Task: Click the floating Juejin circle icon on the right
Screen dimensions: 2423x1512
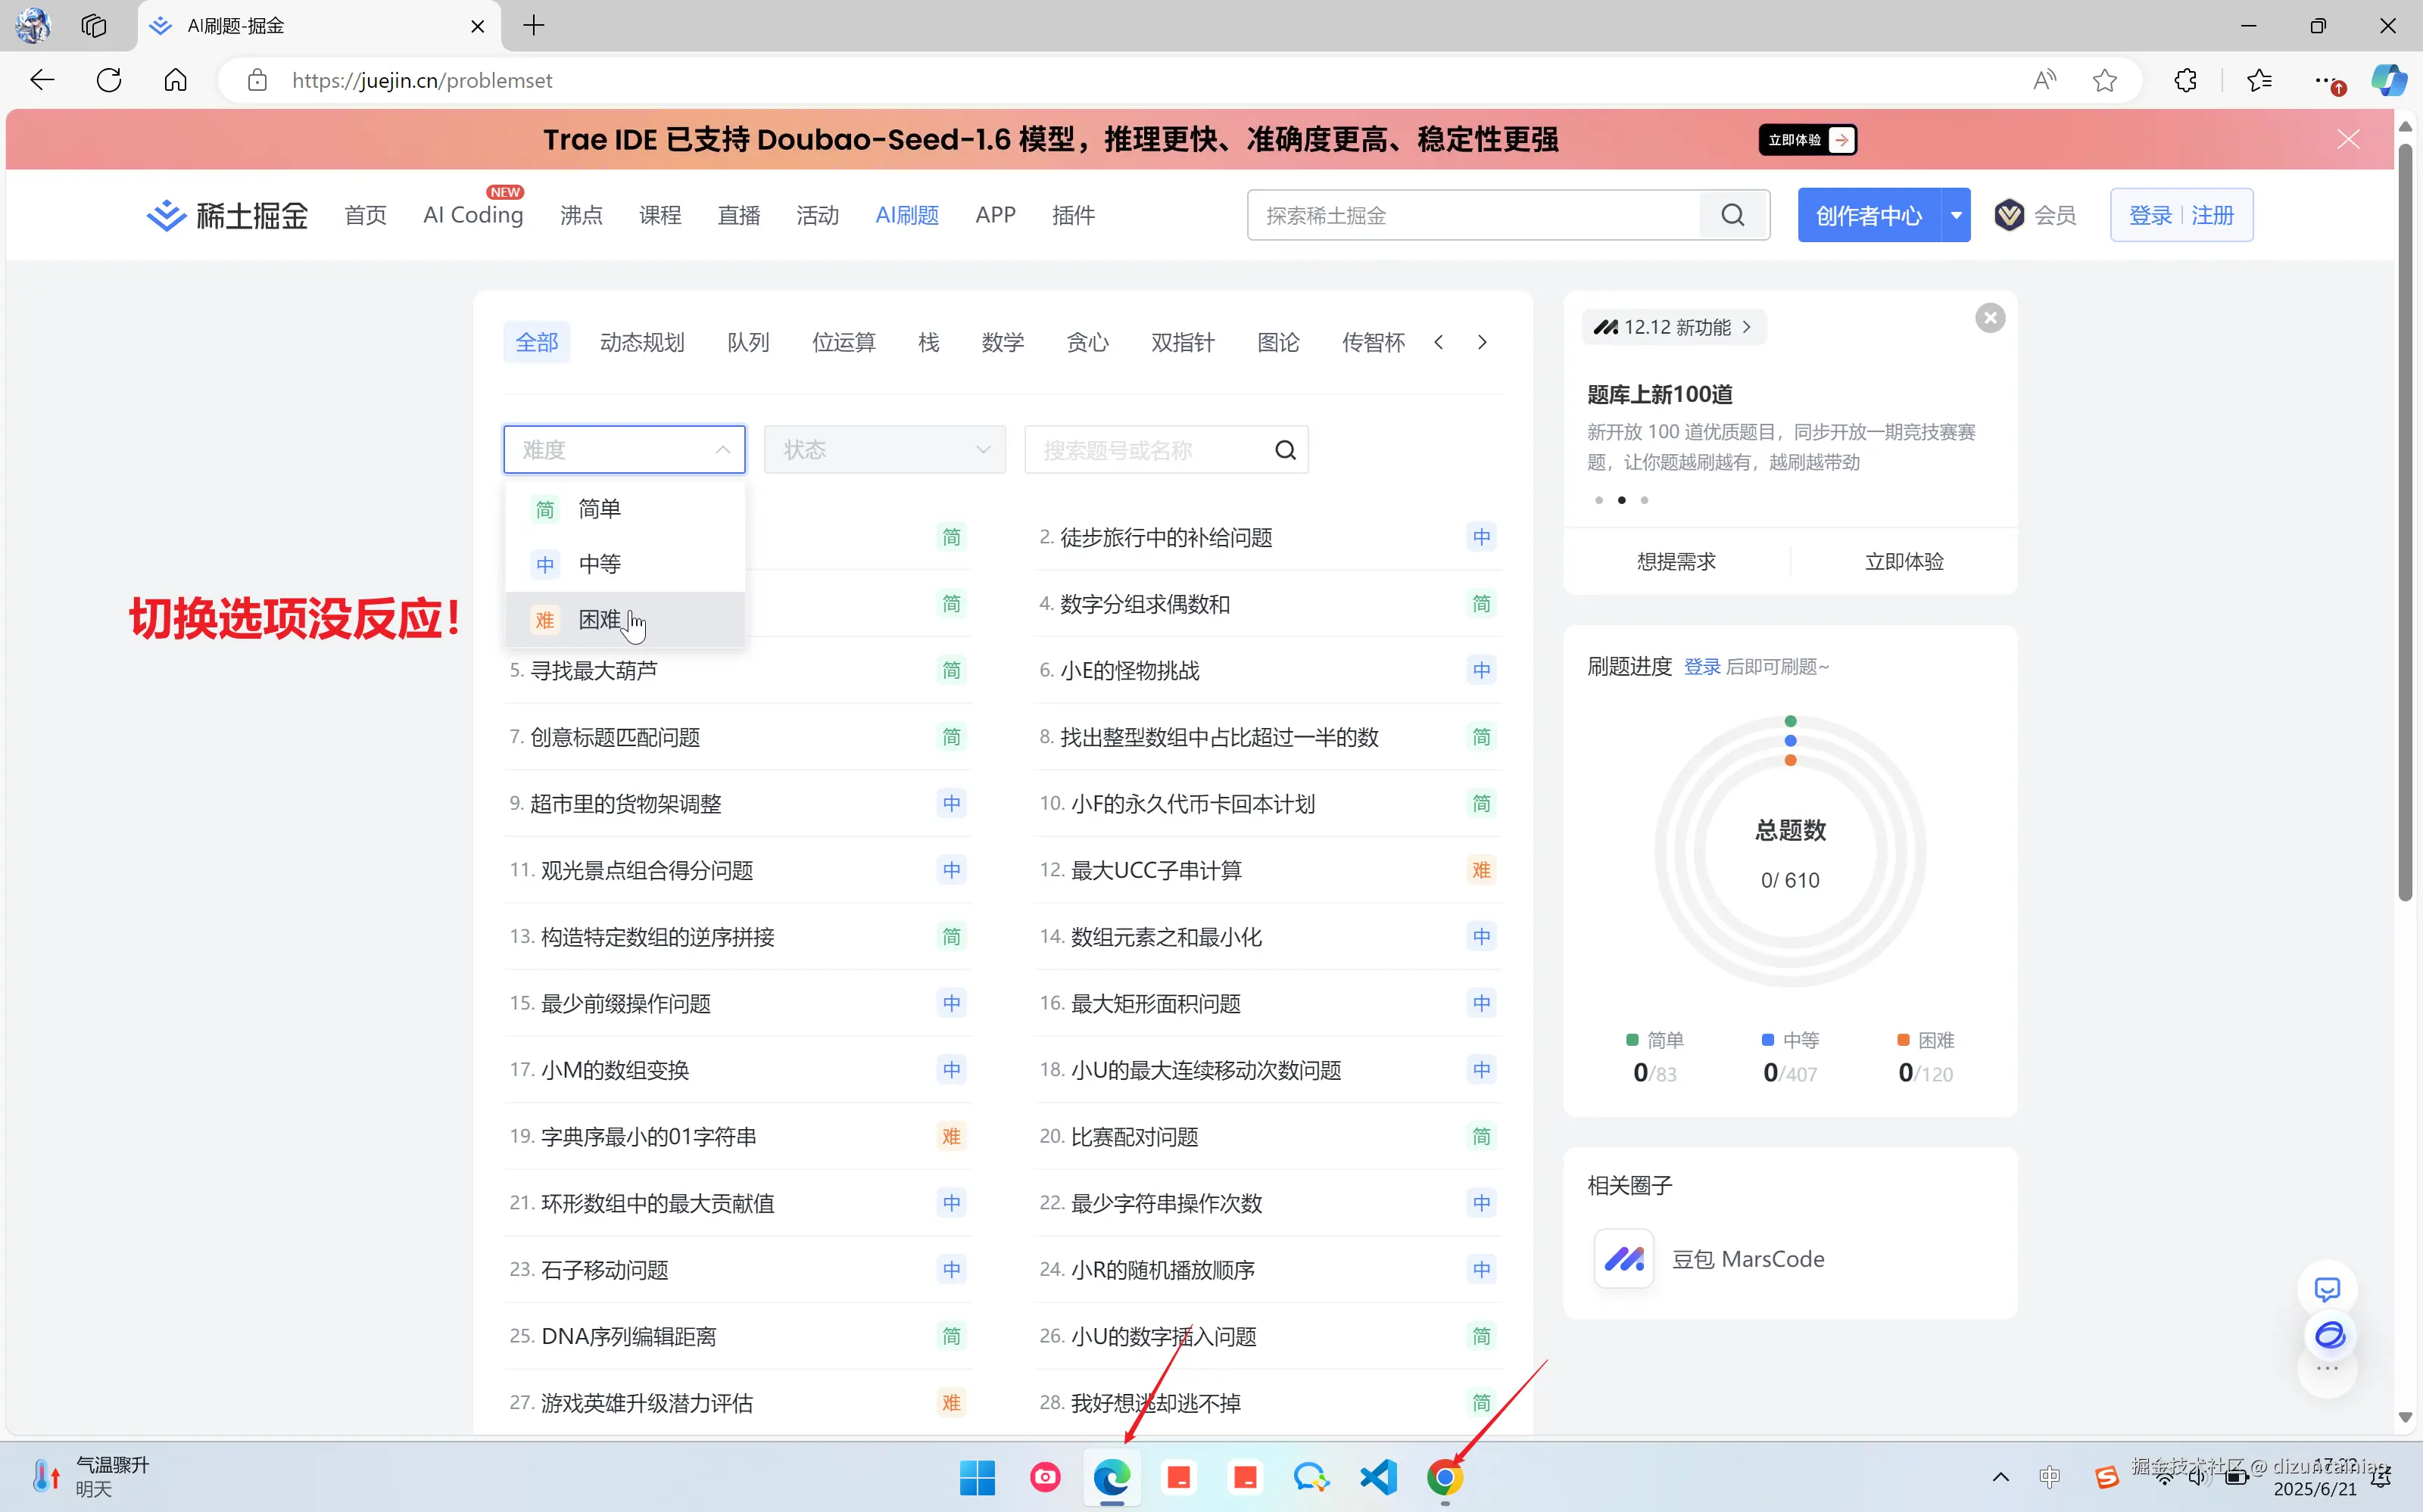Action: [x=2329, y=1334]
